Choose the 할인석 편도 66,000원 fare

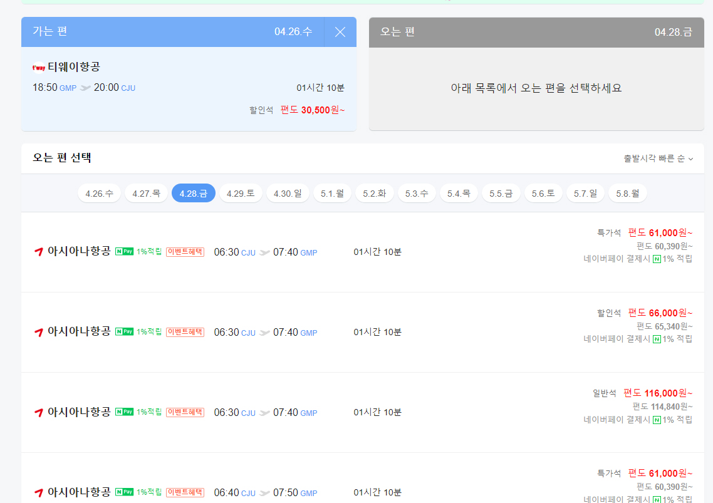pos(660,313)
